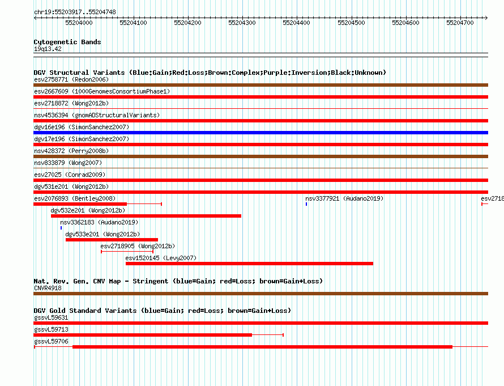Open gssvL59706 variant label

click(x=51, y=341)
